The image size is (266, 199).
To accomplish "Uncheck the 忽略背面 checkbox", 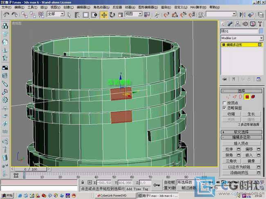I will click(x=224, y=108).
